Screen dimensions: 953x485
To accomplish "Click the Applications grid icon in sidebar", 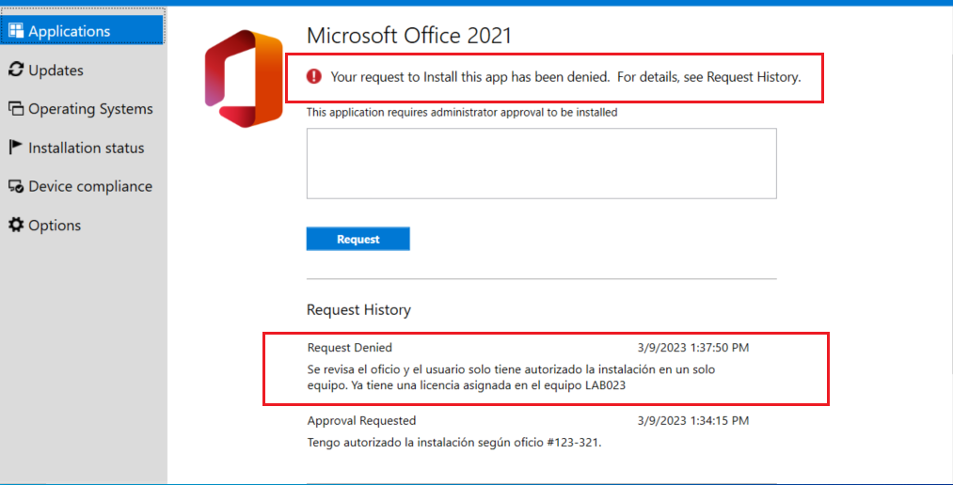I will (x=16, y=31).
